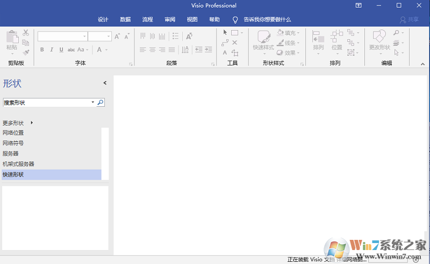Image resolution: width=430 pixels, height=264 pixels.
Task: Open the font name dropdown
Action: pyautogui.click(x=84, y=36)
